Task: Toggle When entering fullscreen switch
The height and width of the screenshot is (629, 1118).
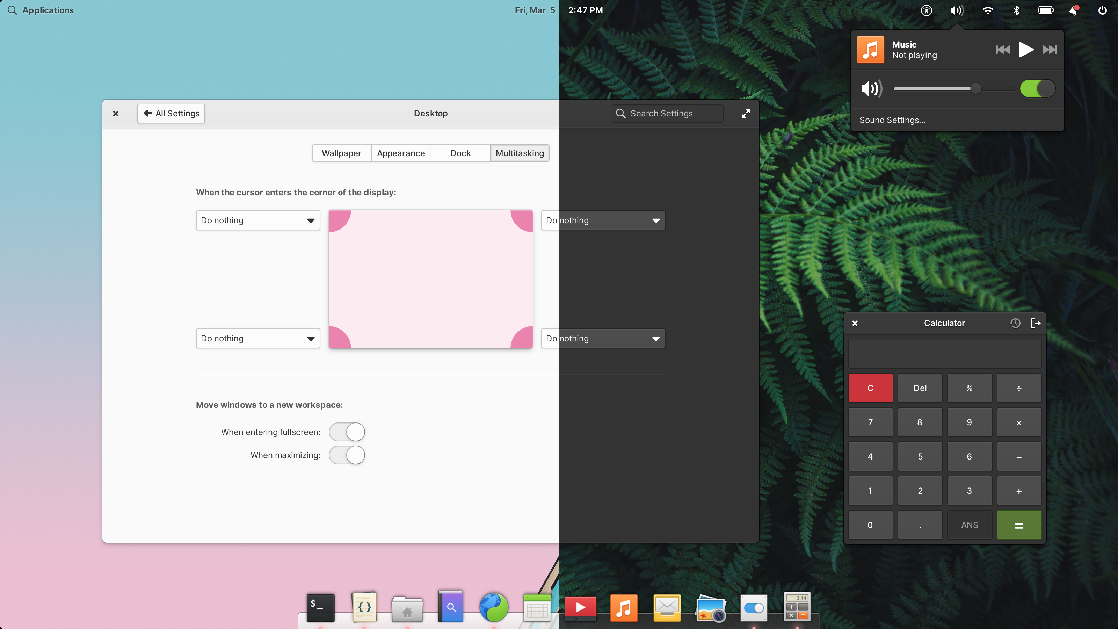Action: click(x=347, y=432)
